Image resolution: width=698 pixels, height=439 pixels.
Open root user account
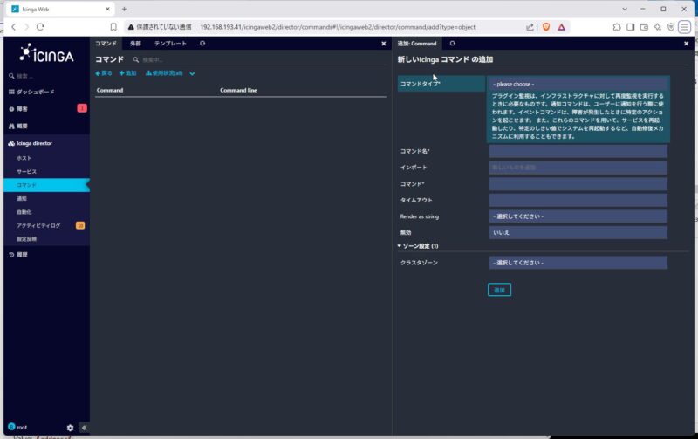[x=17, y=427]
